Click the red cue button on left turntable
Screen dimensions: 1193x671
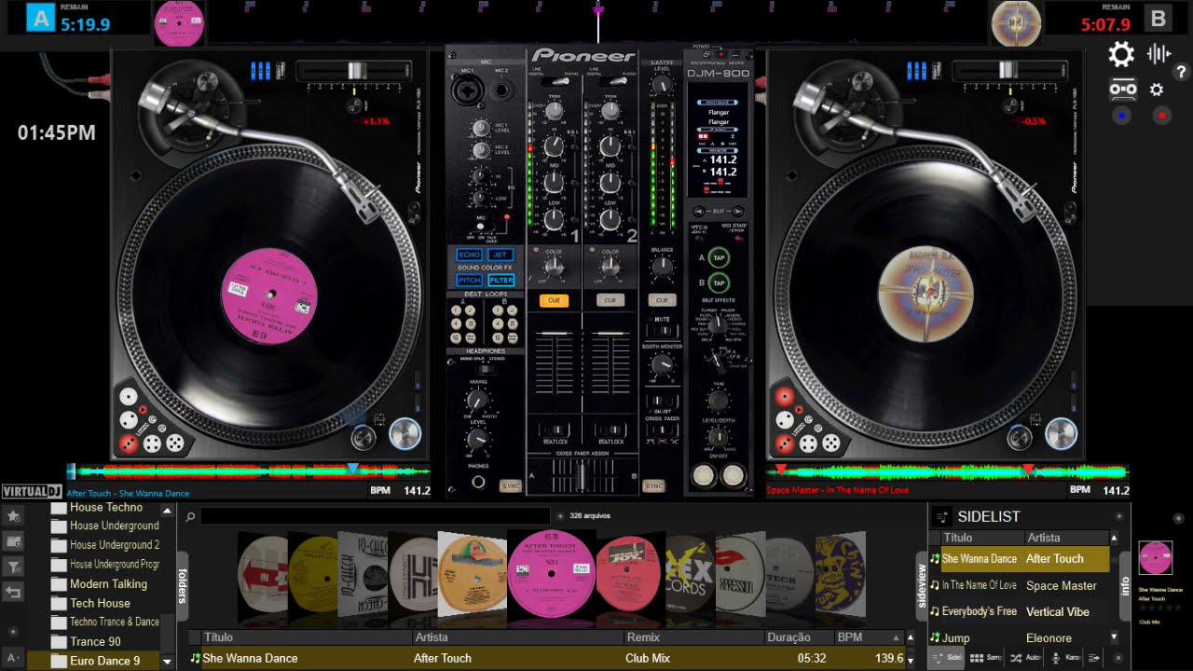point(129,444)
